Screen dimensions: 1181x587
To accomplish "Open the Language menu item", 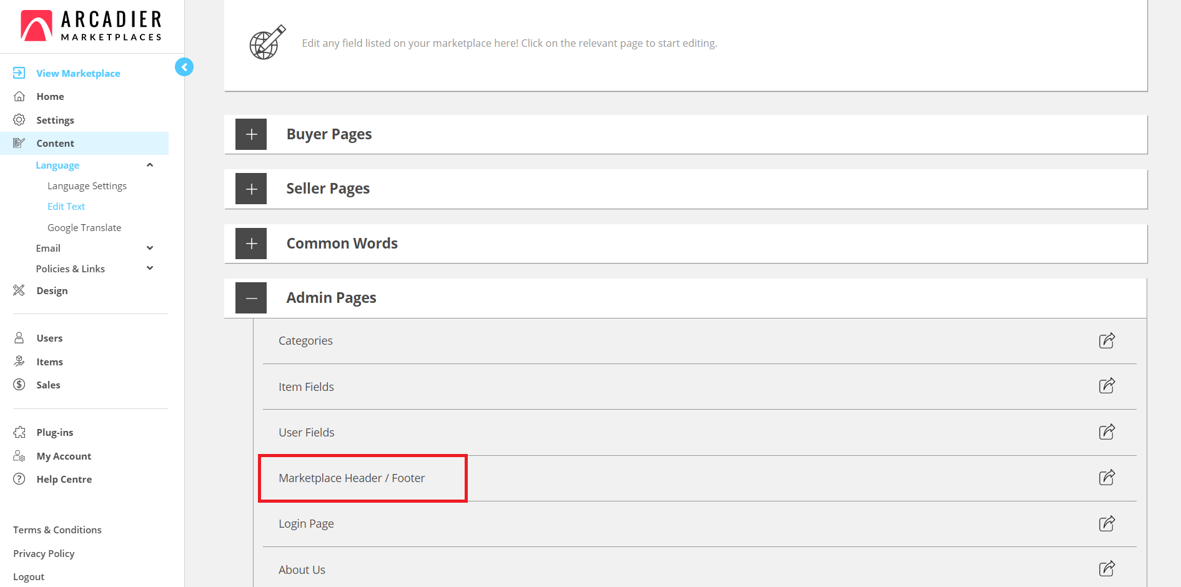I will coord(57,165).
